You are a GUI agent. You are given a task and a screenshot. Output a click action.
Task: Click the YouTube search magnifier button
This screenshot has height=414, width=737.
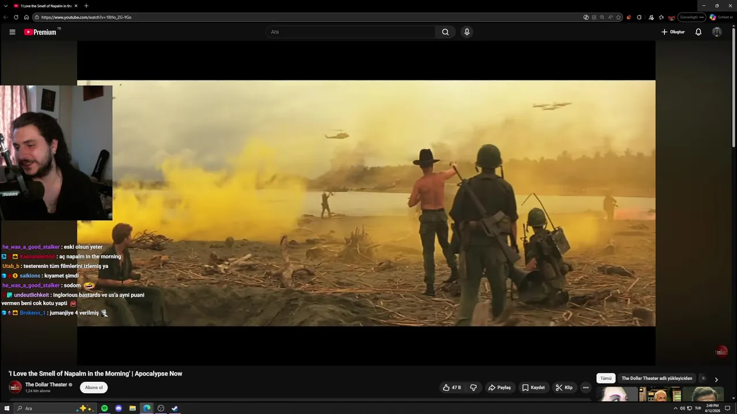pos(445,32)
